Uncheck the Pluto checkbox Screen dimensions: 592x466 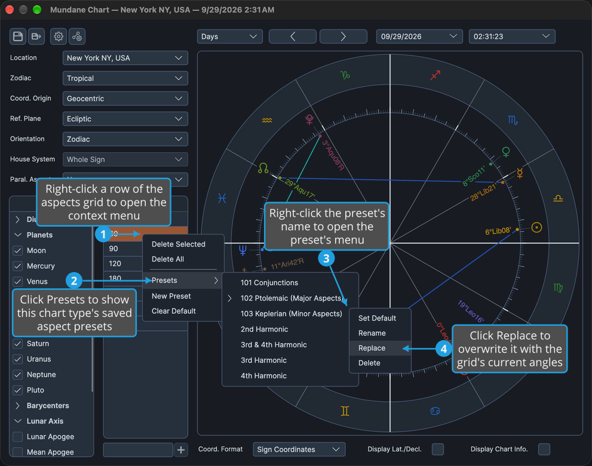[x=18, y=390]
